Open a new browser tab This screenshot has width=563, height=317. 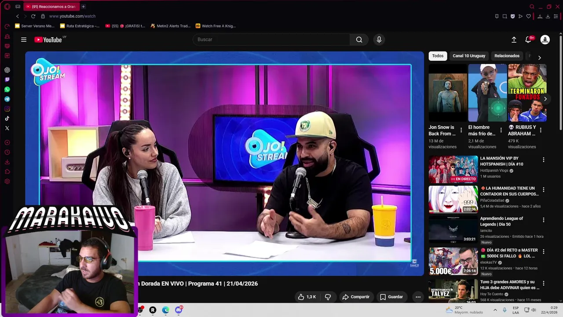(83, 7)
